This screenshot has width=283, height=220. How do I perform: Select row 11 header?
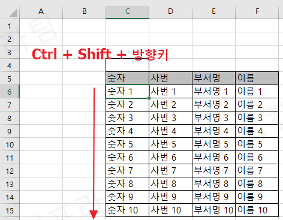10,158
